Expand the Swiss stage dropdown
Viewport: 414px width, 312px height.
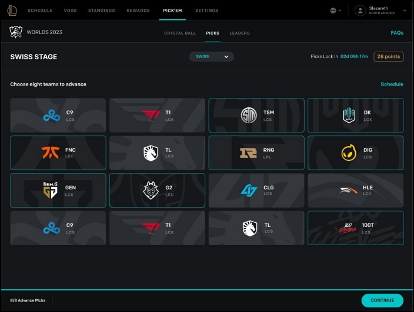211,57
